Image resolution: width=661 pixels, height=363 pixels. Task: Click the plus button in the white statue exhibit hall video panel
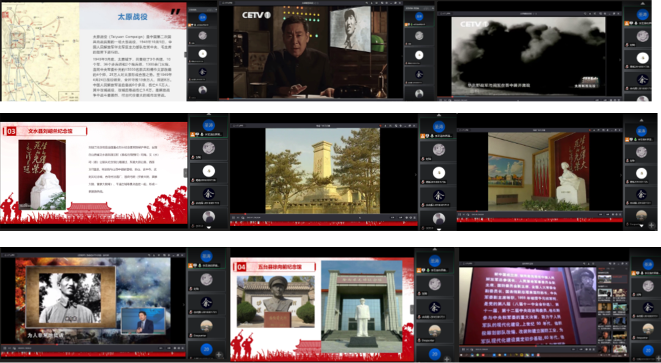click(652, 225)
